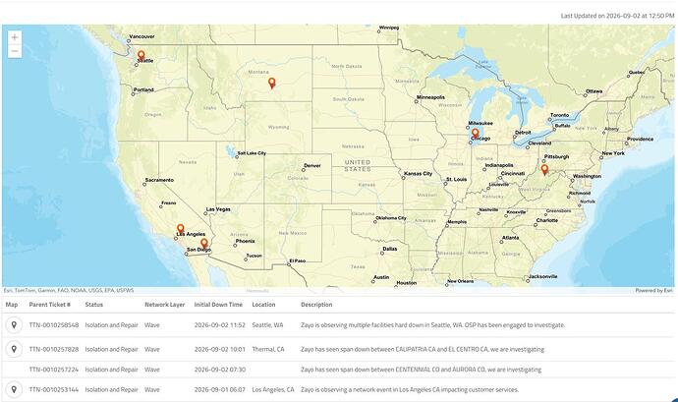This screenshot has height=402, width=678.
Task: Click the Los Angeles, CA location cell
Action: 273,390
